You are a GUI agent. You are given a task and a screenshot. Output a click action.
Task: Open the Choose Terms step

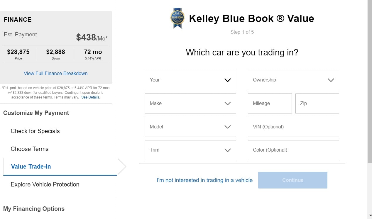click(30, 149)
